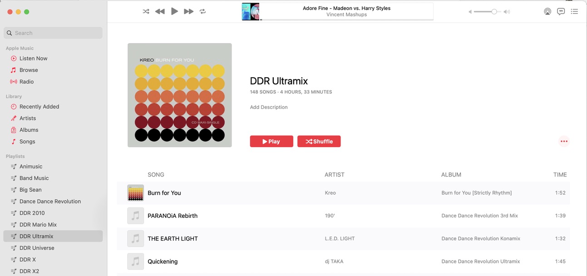The height and width of the screenshot is (276, 587).
Task: Click the red Shuffle button
Action: tap(319, 141)
